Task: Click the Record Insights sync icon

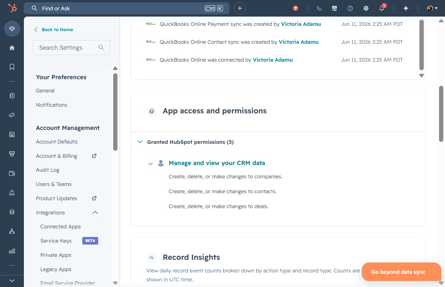Action: point(152,258)
